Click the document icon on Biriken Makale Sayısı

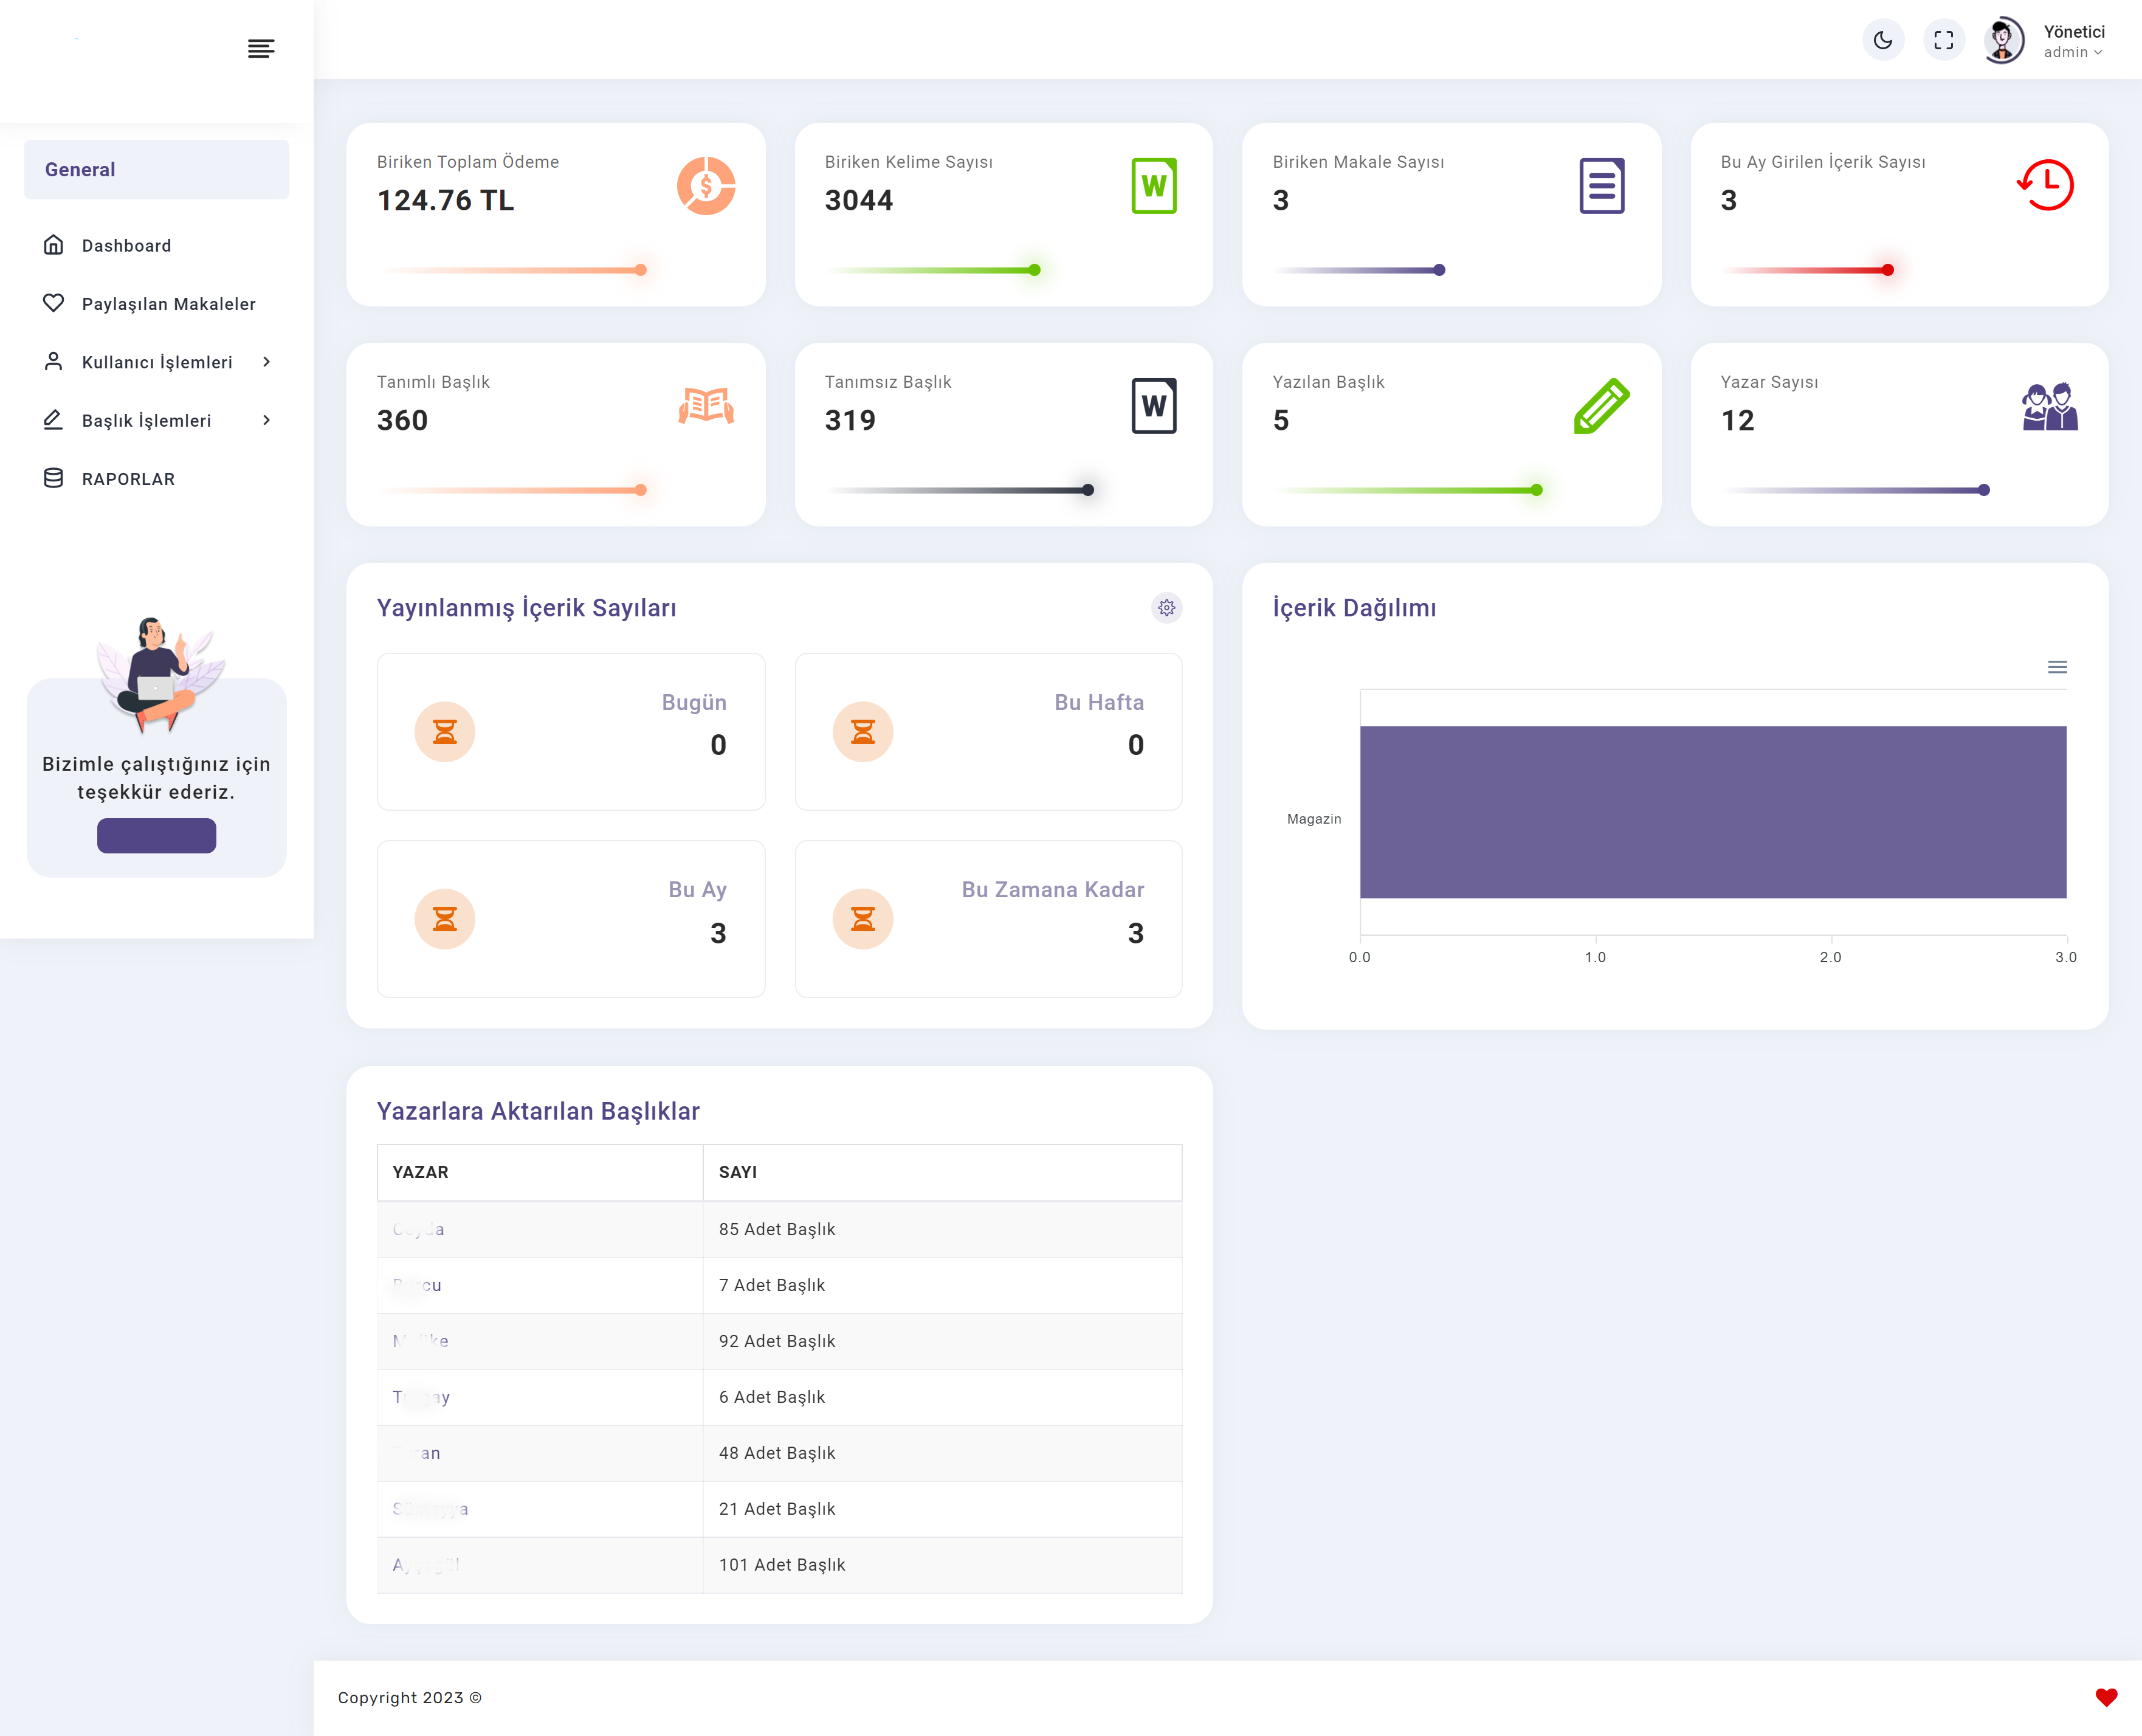pos(1602,186)
